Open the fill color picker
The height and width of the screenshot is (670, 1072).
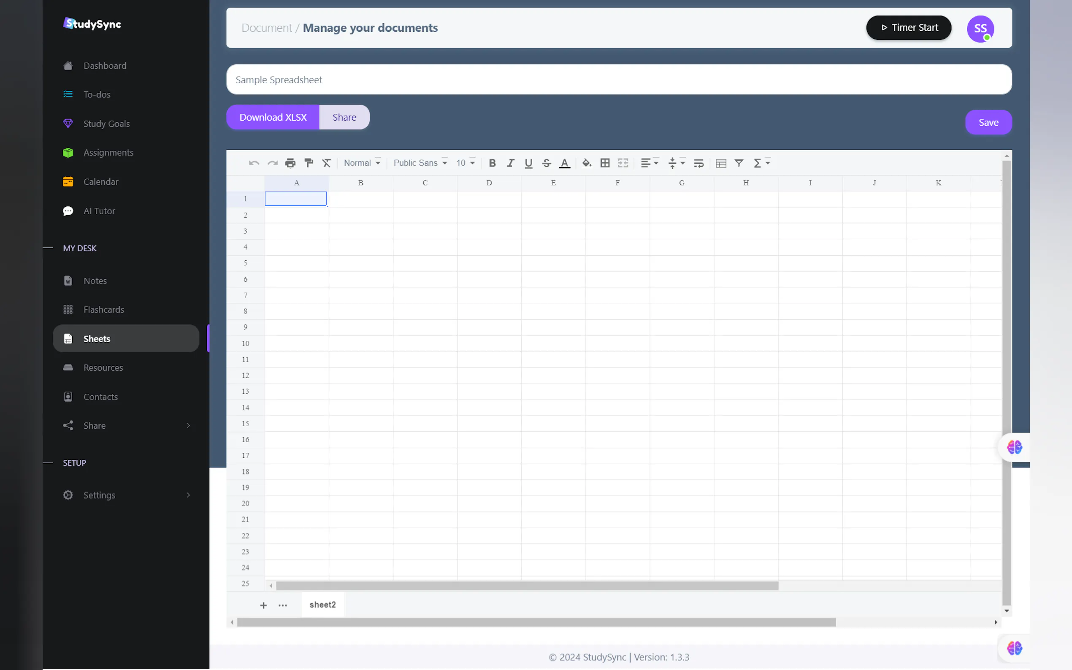click(x=587, y=163)
